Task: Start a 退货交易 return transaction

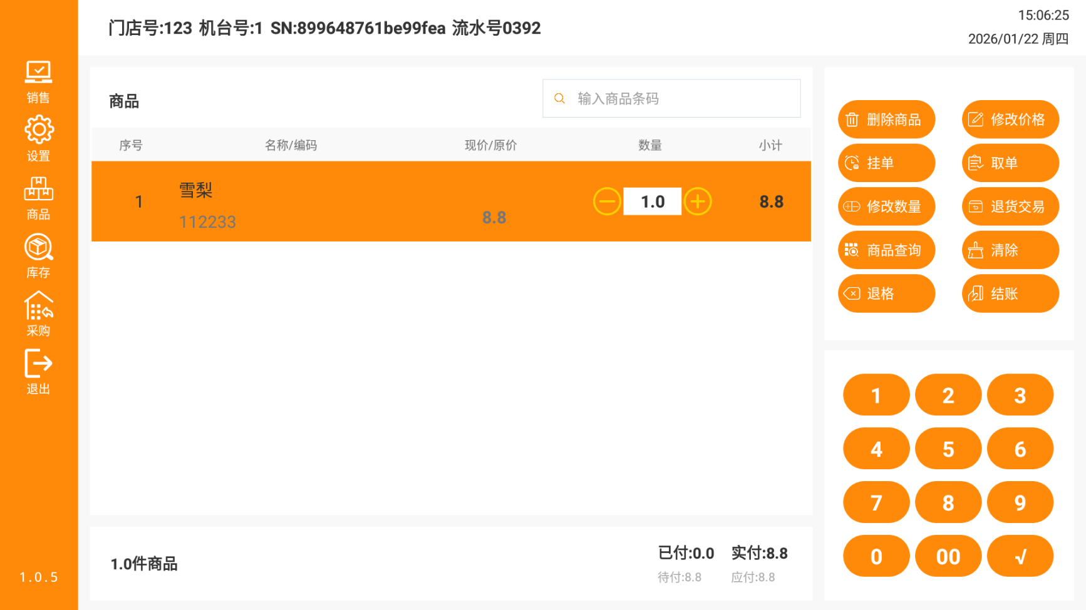Action: coord(1010,206)
